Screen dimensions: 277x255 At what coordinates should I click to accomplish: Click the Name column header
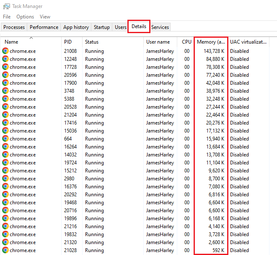click(12, 42)
